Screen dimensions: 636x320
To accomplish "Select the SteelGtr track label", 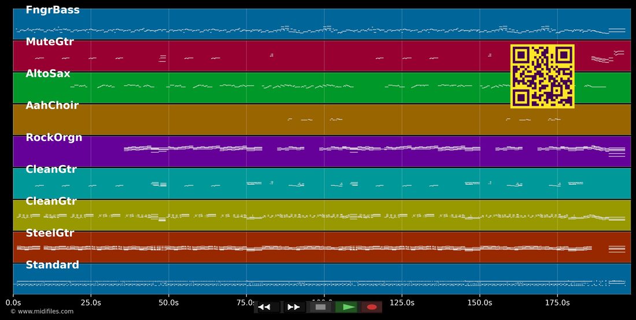I will tap(50, 233).
